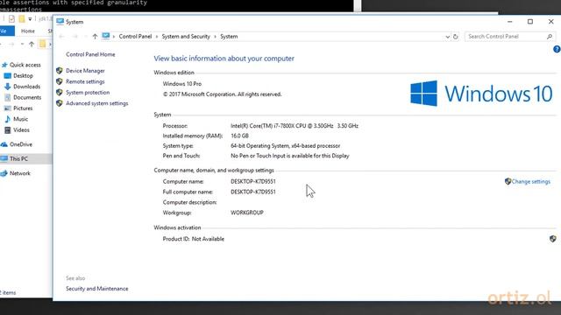Click the Pictures icon in sidebar
The image size is (561, 315).
[x=8, y=108]
